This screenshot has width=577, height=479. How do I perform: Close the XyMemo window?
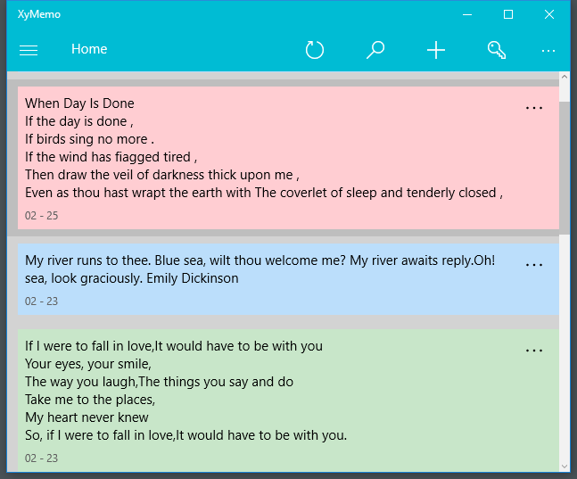549,14
